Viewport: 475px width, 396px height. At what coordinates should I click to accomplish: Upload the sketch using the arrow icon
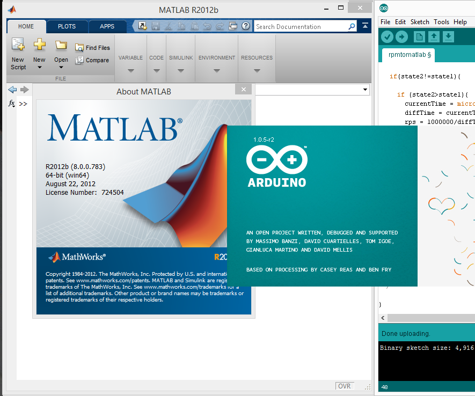click(401, 37)
